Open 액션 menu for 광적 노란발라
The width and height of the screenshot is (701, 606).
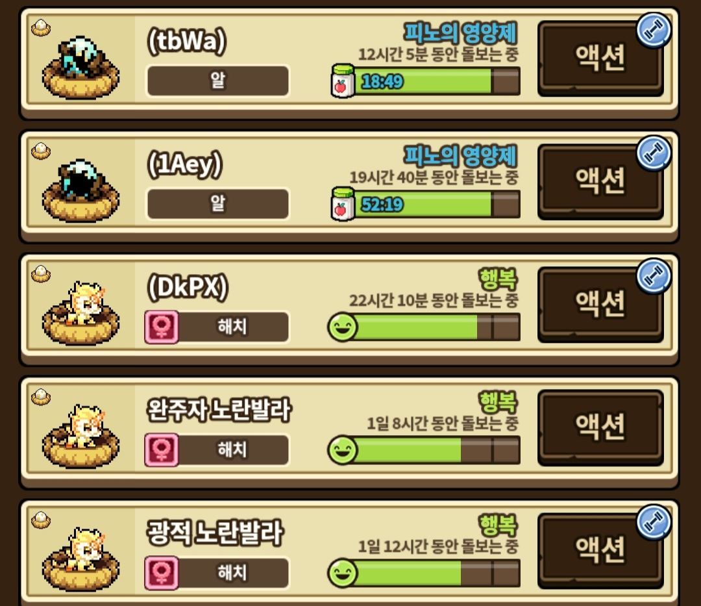click(x=600, y=550)
